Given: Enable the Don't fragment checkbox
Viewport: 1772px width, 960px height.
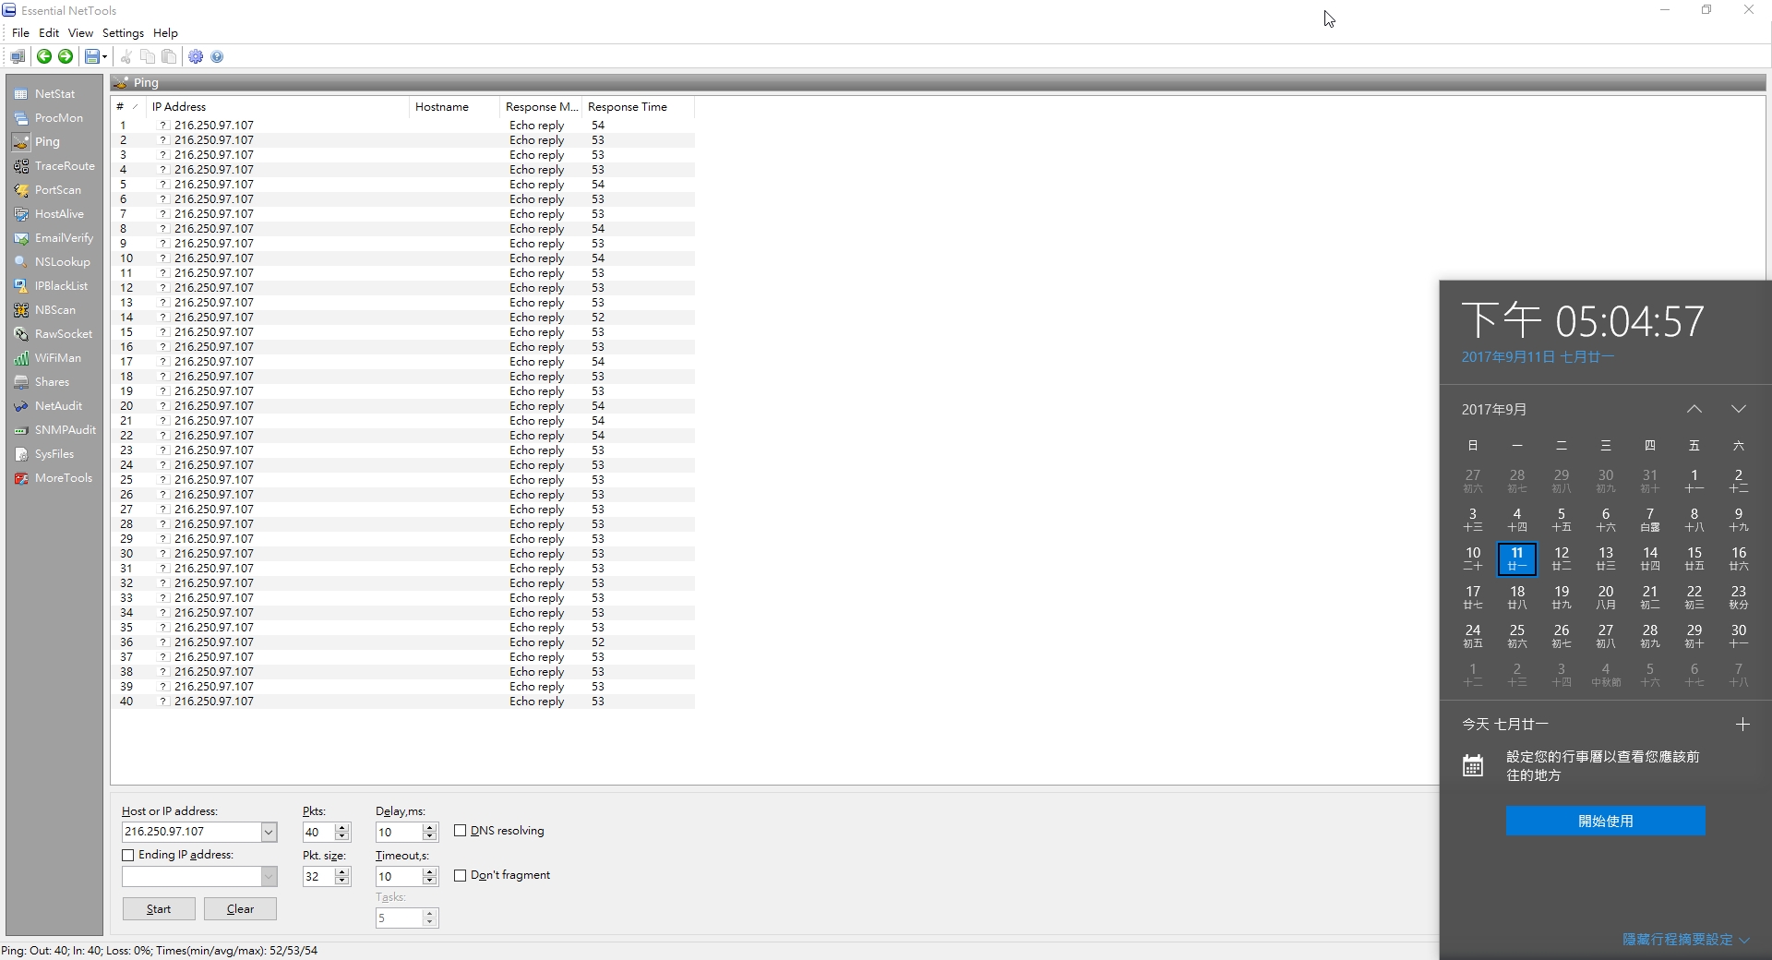Looking at the screenshot, I should click(x=460, y=875).
